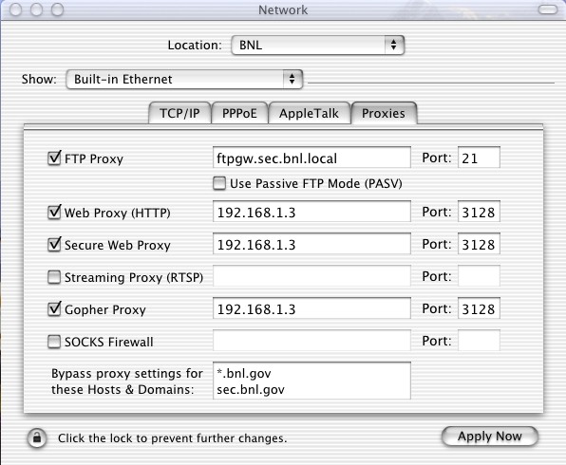Disable the Gopher Proxy checkbox
The width and height of the screenshot is (566, 465).
[54, 309]
